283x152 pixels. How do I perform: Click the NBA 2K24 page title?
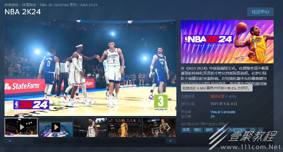click(23, 12)
